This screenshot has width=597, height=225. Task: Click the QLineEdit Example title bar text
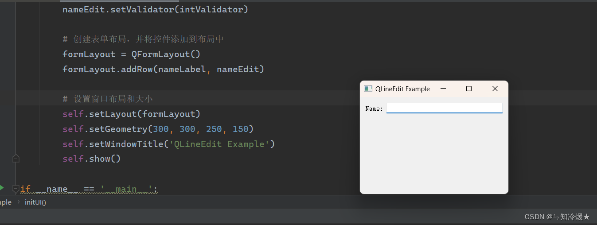(402, 89)
